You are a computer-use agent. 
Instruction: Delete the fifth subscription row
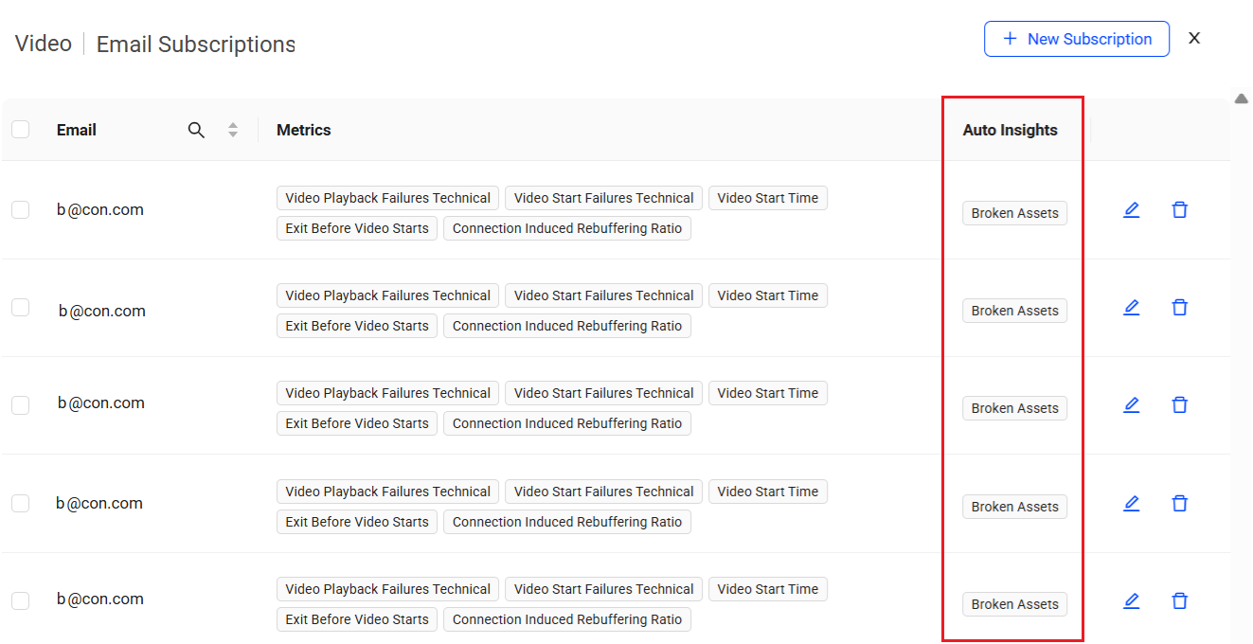pyautogui.click(x=1179, y=601)
